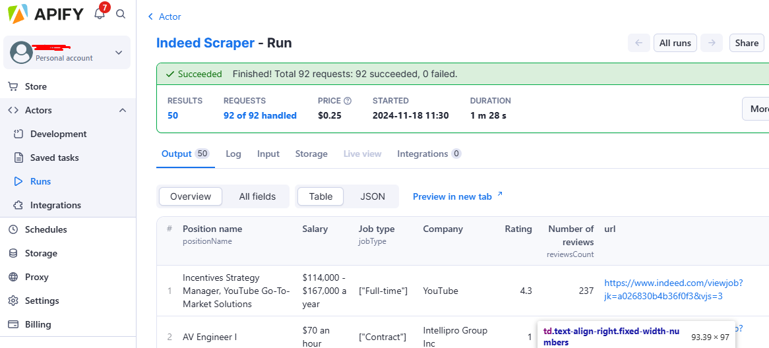
Task: Open the indeed.com viewjob URL in row 1
Action: 673,289
